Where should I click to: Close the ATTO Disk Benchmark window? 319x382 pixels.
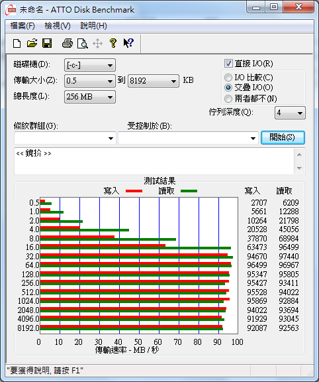click(298, 7)
